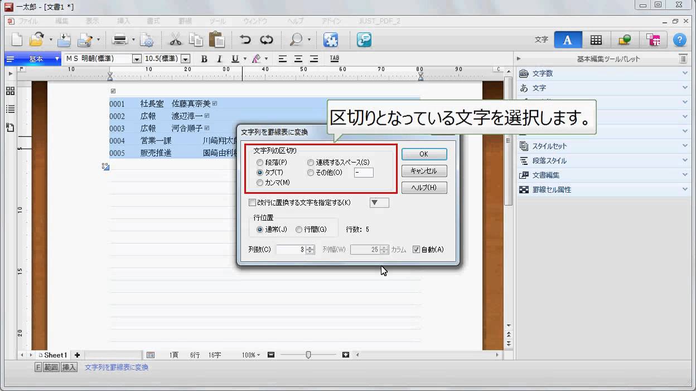The image size is (696, 391).
Task: Select the その他(O) radio button
Action: (x=311, y=173)
